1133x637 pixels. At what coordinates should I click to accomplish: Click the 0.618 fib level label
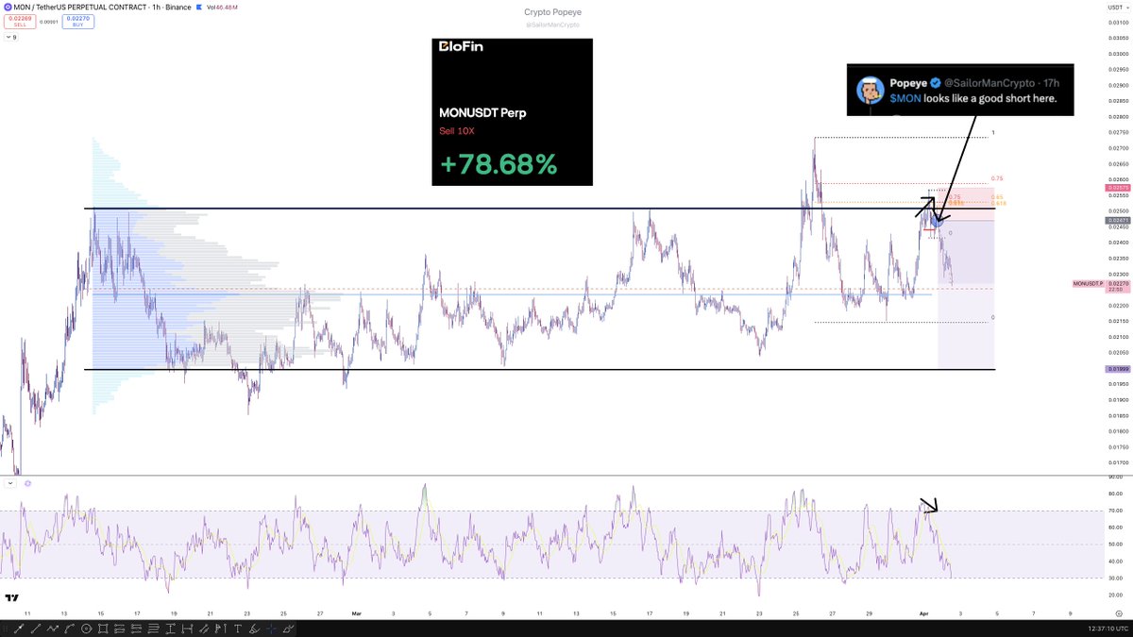[998, 203]
